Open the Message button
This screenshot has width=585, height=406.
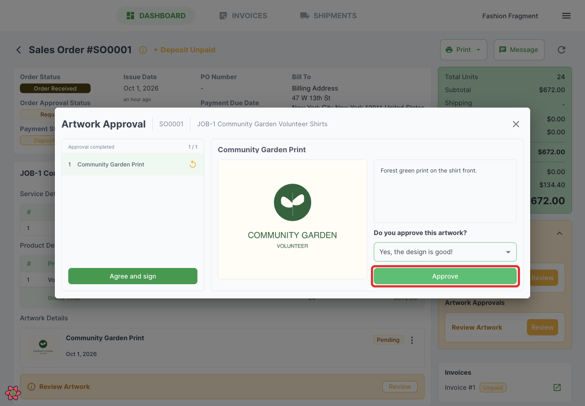[519, 50]
